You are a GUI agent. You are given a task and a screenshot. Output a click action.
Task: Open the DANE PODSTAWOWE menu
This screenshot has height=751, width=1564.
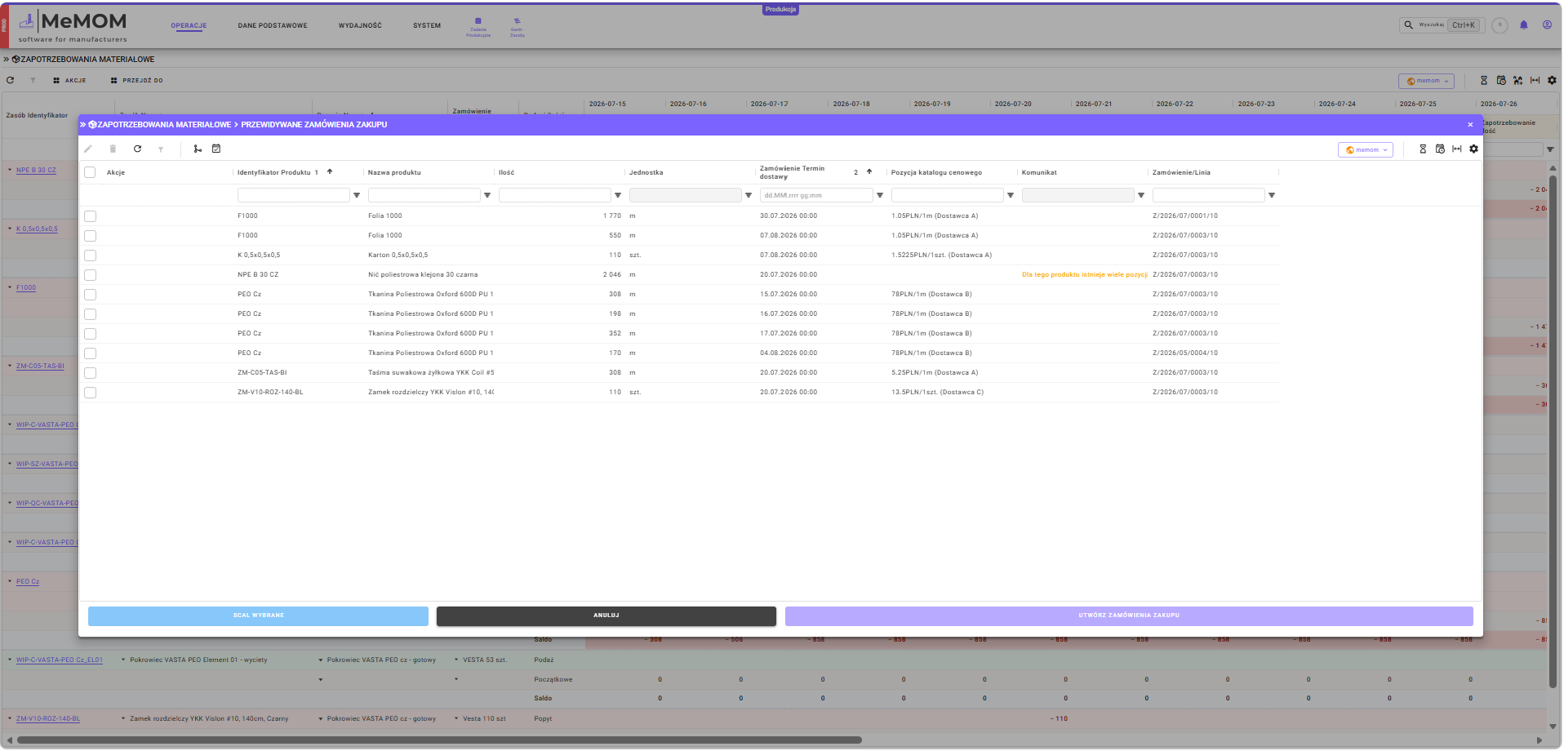tap(273, 26)
